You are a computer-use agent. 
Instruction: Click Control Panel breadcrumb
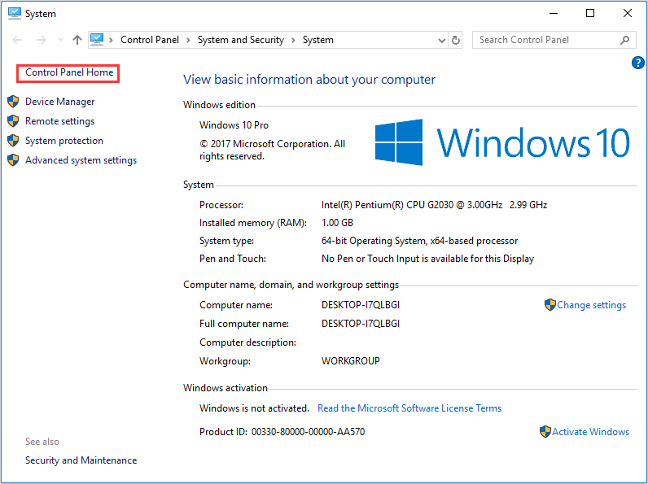[x=150, y=40]
